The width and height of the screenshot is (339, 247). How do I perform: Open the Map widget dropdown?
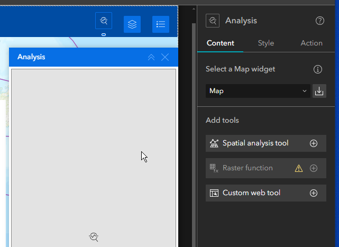point(258,91)
